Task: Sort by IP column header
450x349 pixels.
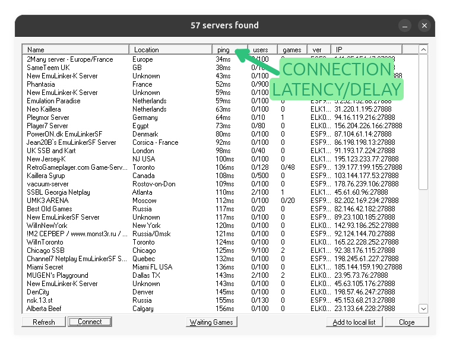Action: tap(367, 50)
